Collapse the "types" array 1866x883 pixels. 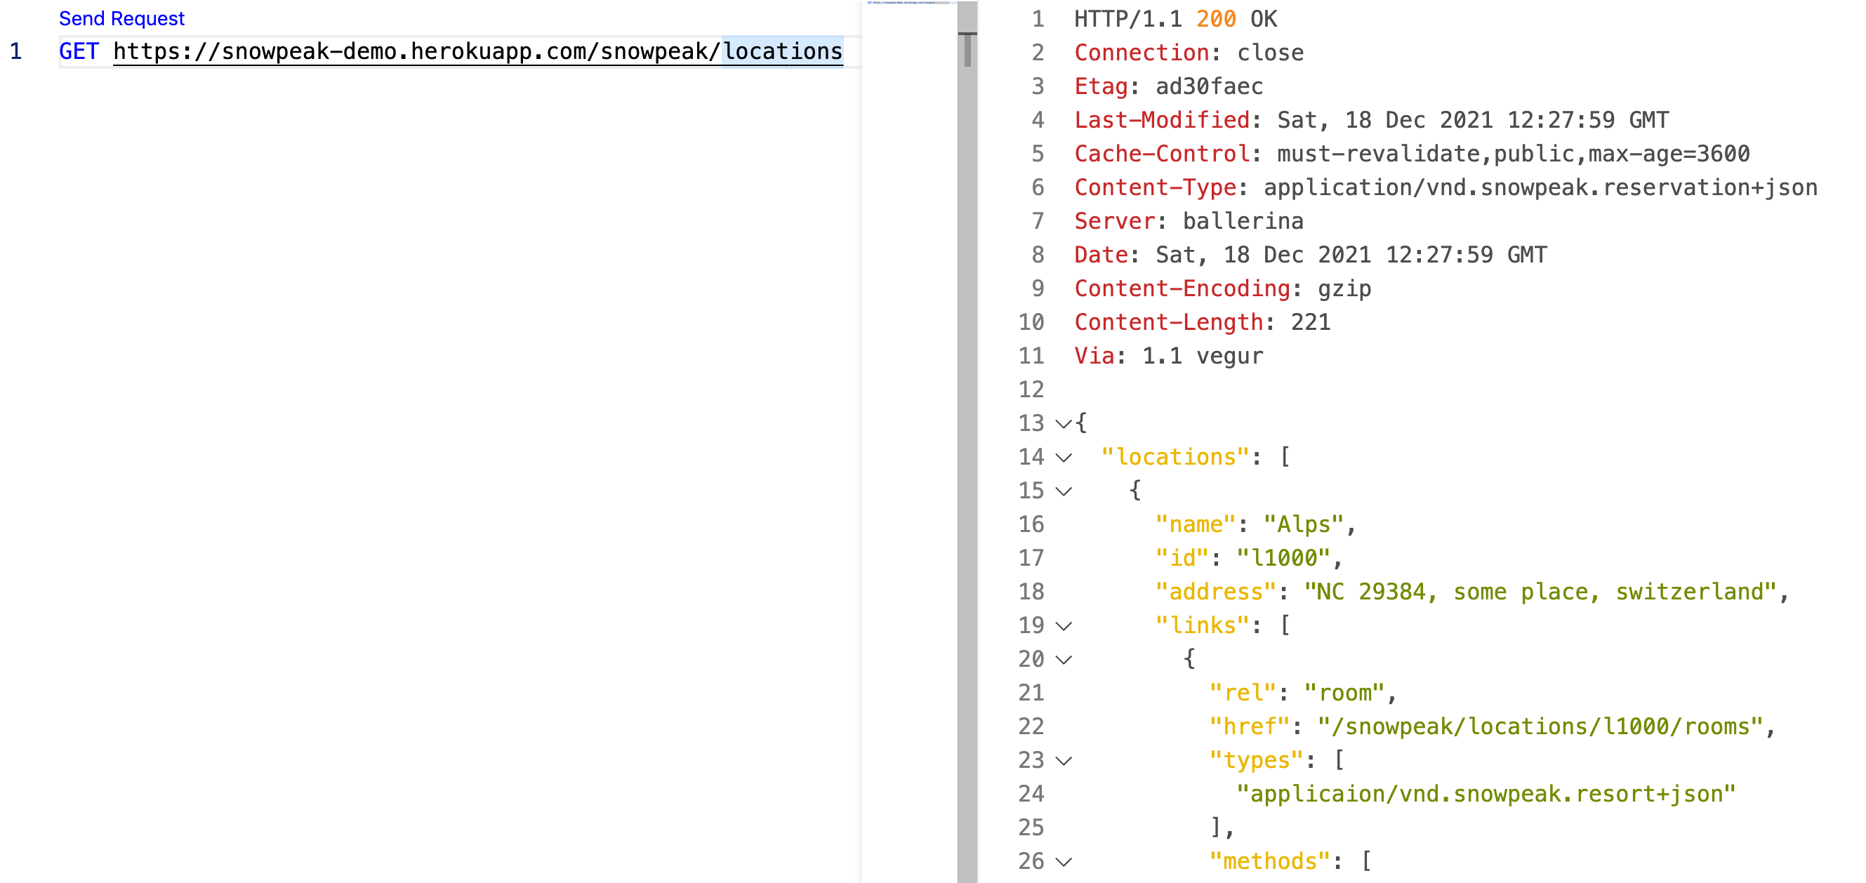coord(1063,760)
